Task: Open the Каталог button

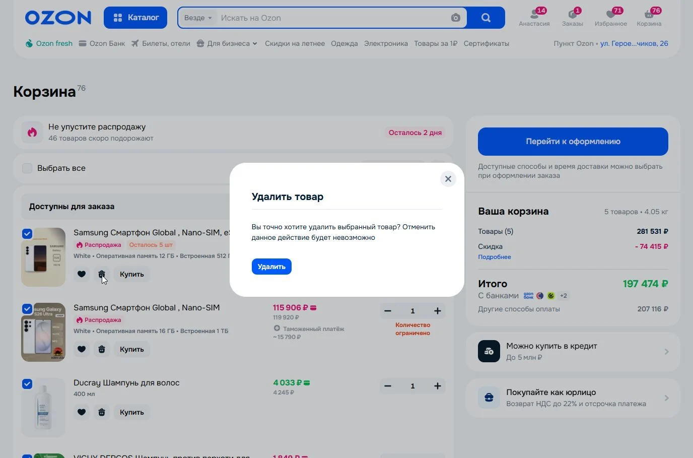Action: [135, 18]
